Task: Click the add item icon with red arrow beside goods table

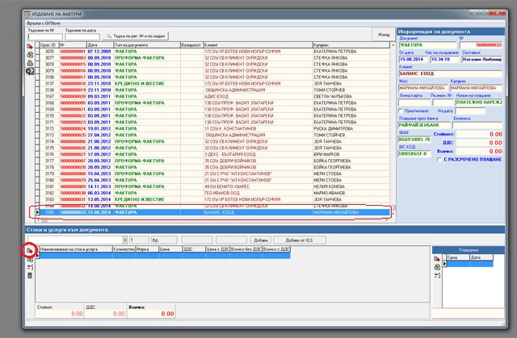Action: [30, 251]
